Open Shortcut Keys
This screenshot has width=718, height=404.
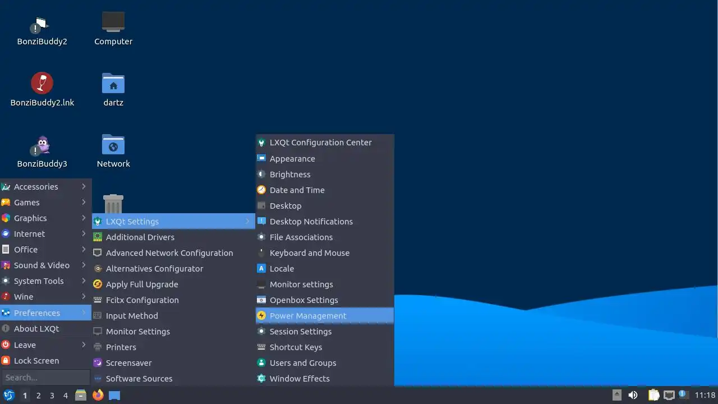[x=325, y=347]
